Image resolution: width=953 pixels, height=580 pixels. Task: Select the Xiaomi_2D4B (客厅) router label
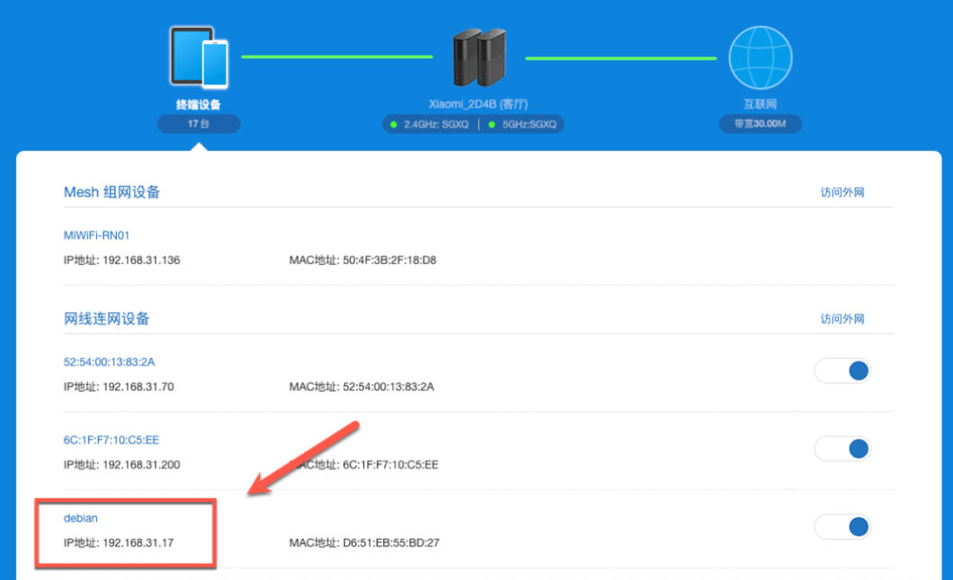click(478, 104)
